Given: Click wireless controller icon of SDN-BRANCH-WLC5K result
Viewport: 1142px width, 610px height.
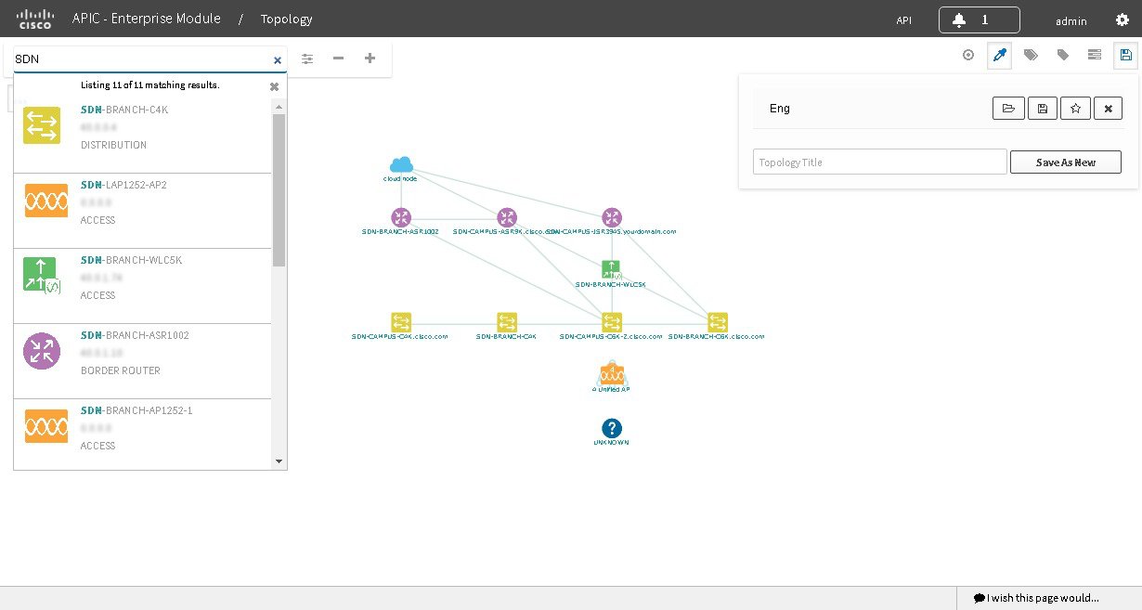Looking at the screenshot, I should pyautogui.click(x=42, y=276).
